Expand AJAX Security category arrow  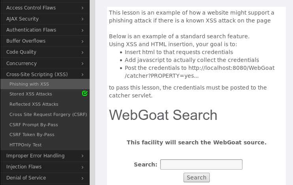(83, 19)
